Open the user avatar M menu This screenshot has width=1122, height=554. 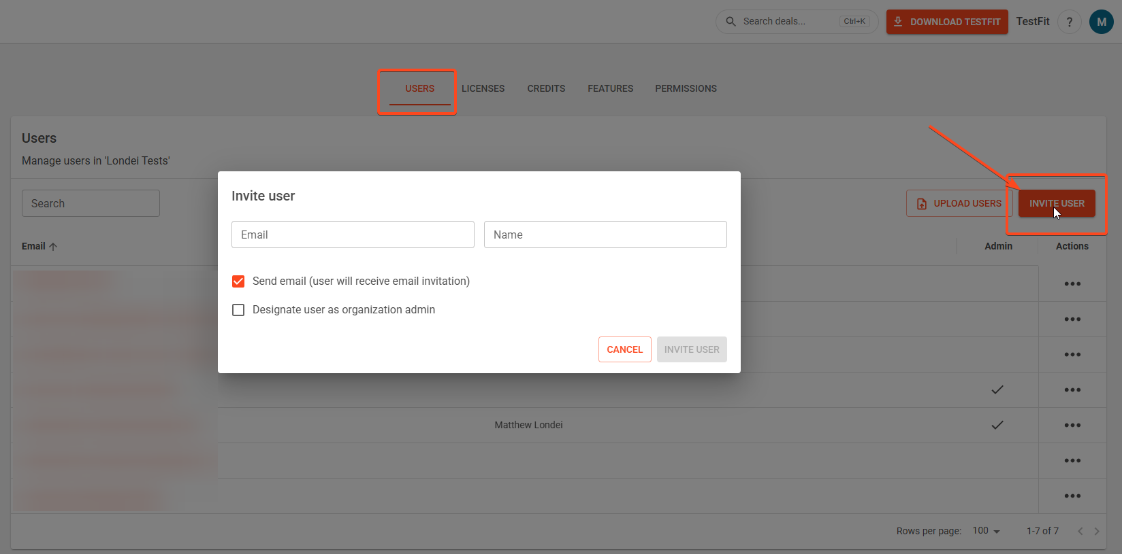tap(1102, 22)
